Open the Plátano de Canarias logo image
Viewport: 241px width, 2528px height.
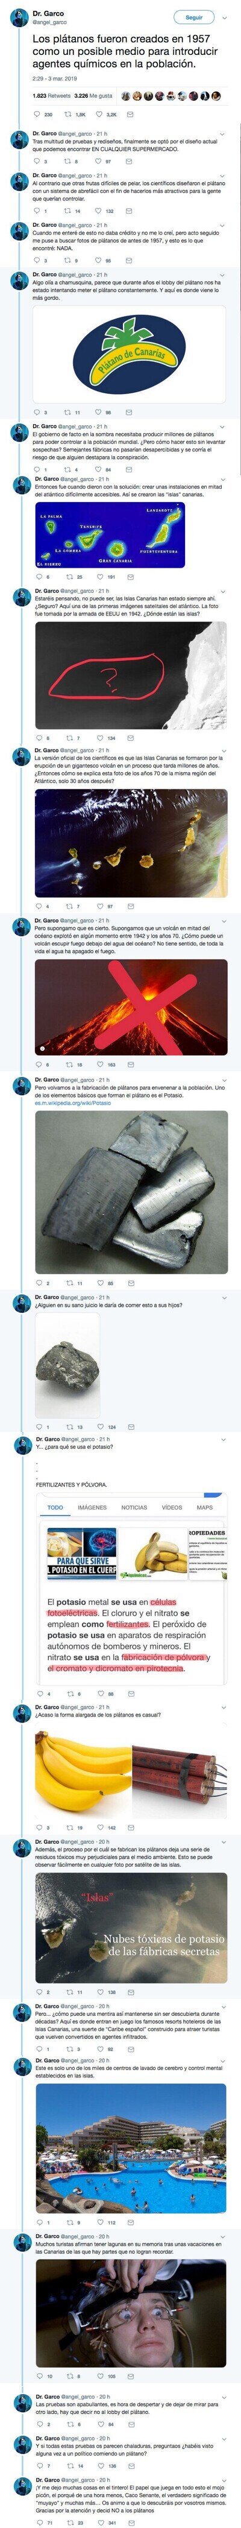(x=130, y=354)
